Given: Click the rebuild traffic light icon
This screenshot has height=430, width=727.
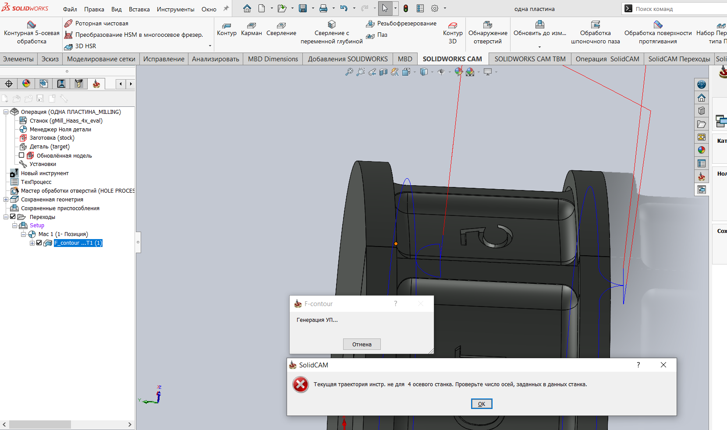Looking at the screenshot, I should (x=406, y=8).
